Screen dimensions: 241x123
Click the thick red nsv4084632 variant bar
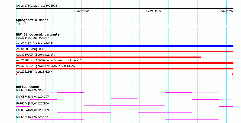tap(125, 69)
